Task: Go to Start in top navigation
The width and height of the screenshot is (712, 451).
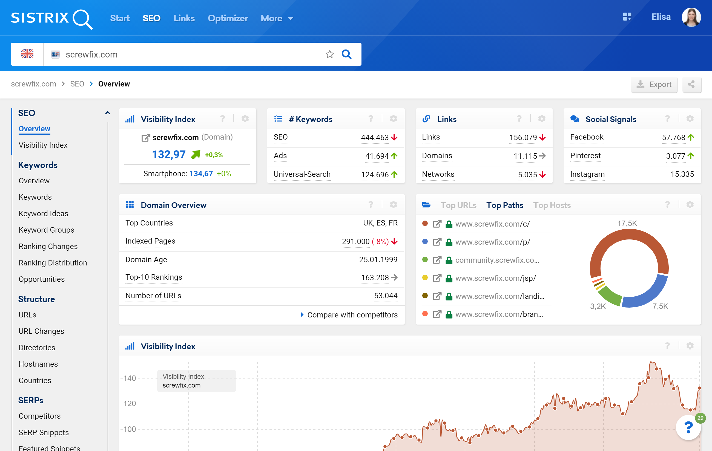Action: [120, 18]
